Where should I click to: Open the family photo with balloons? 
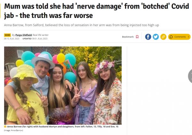tap(63, 85)
